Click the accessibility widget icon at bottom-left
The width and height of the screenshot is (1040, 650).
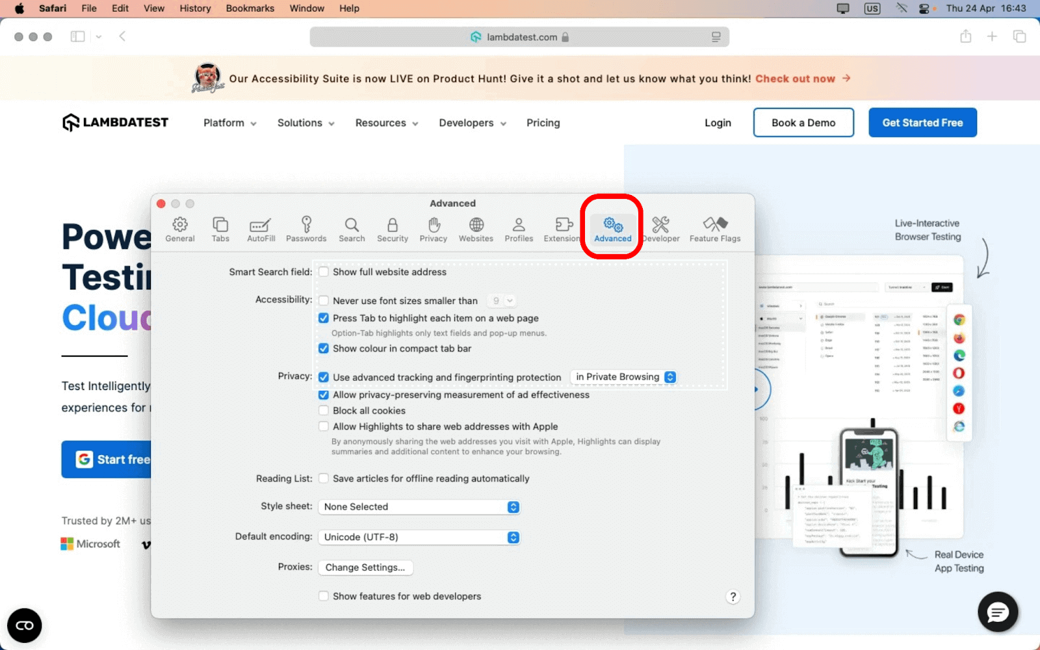[x=25, y=625]
